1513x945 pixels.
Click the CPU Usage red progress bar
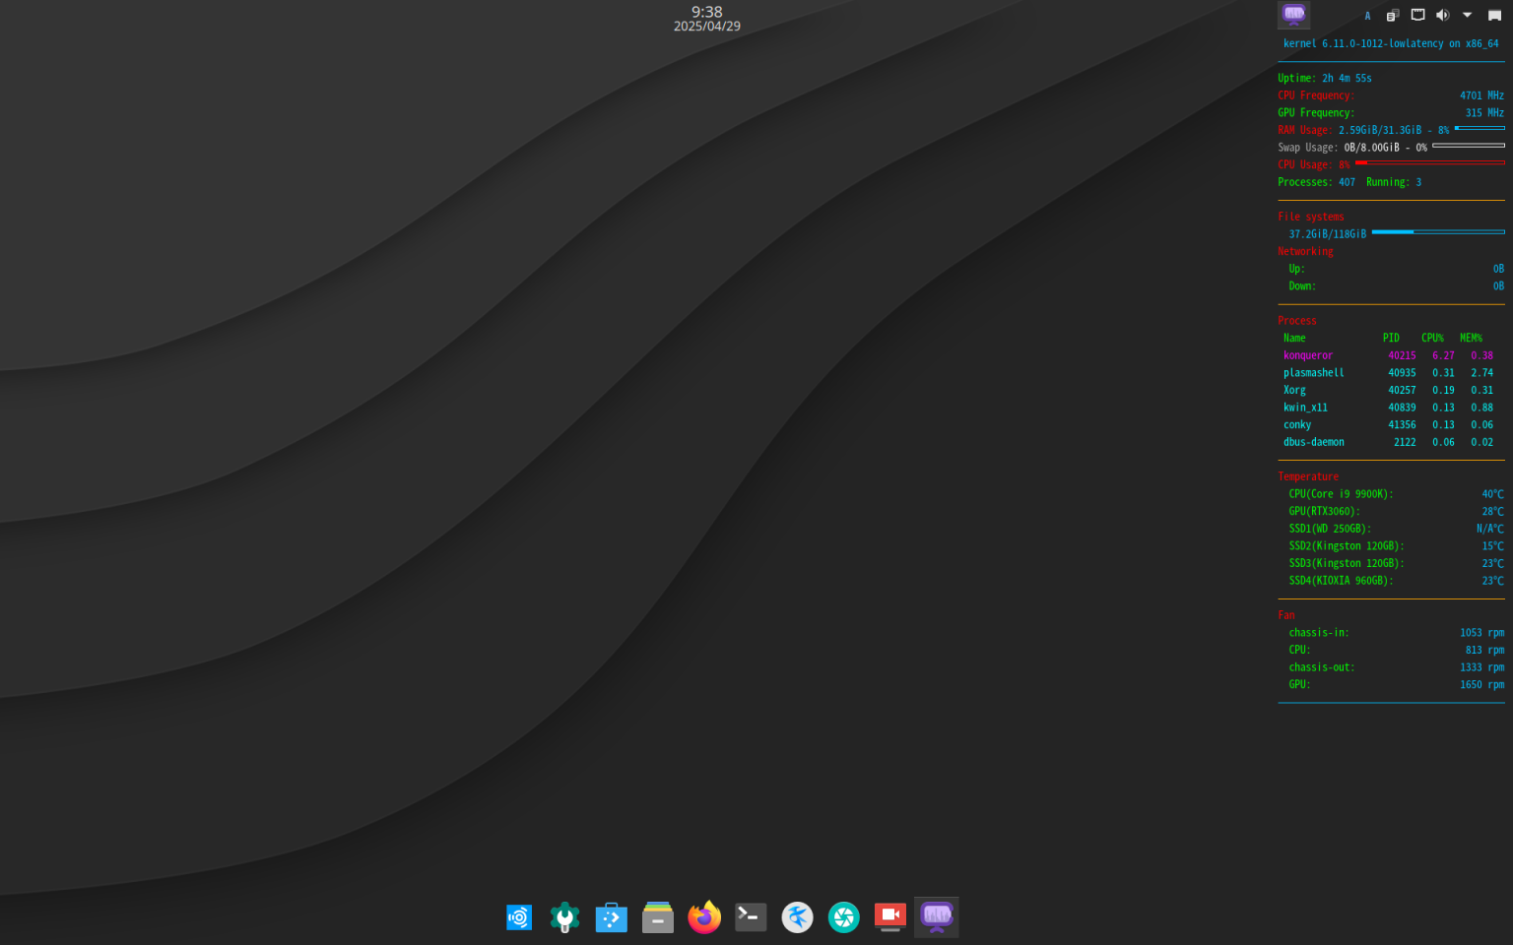[1430, 162]
